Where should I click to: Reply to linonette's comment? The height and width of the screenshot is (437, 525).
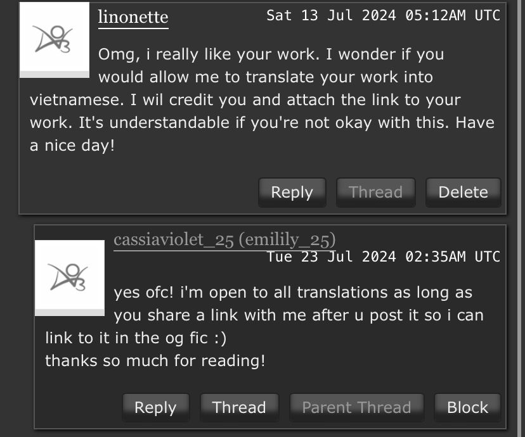(292, 192)
